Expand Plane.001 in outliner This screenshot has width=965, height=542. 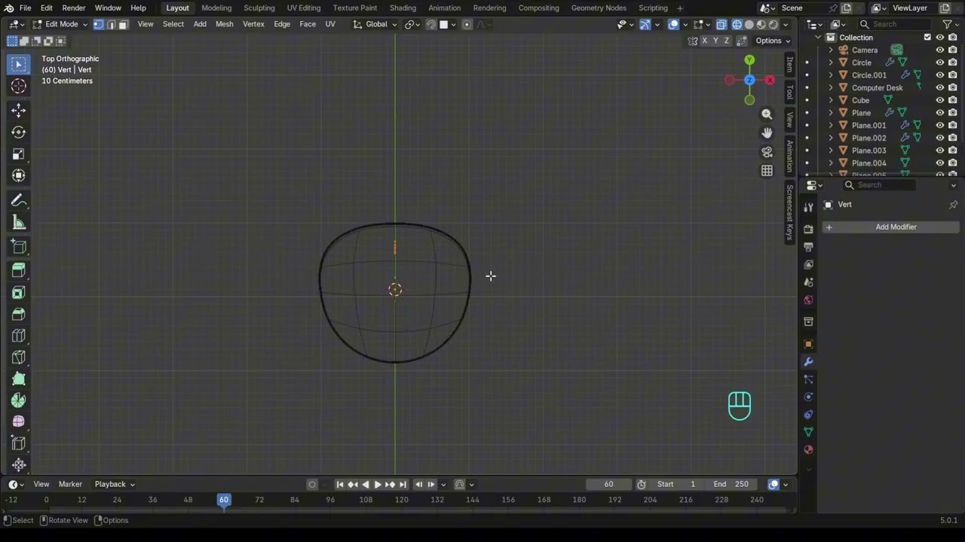(x=832, y=126)
